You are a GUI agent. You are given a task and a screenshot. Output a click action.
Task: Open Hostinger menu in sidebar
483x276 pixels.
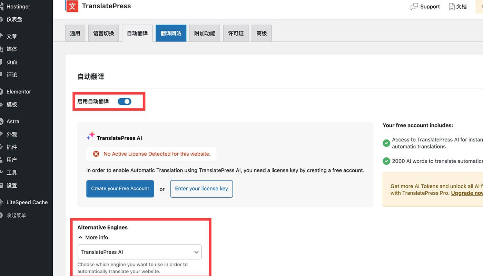point(18,7)
